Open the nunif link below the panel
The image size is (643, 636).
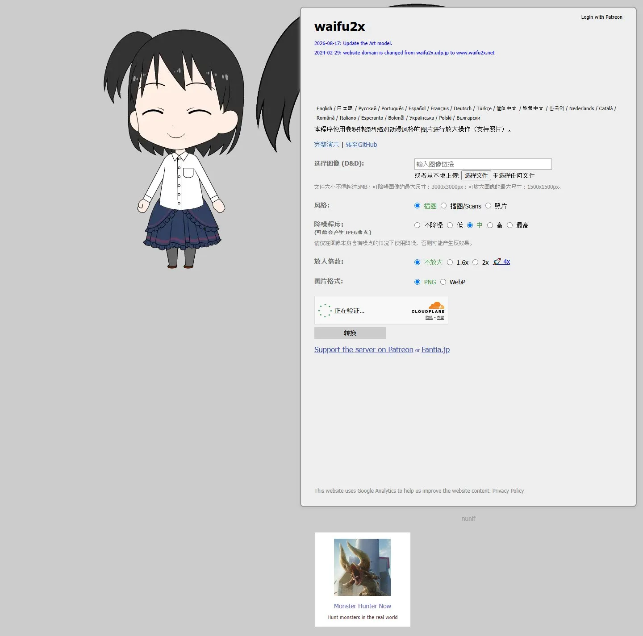[x=468, y=519]
